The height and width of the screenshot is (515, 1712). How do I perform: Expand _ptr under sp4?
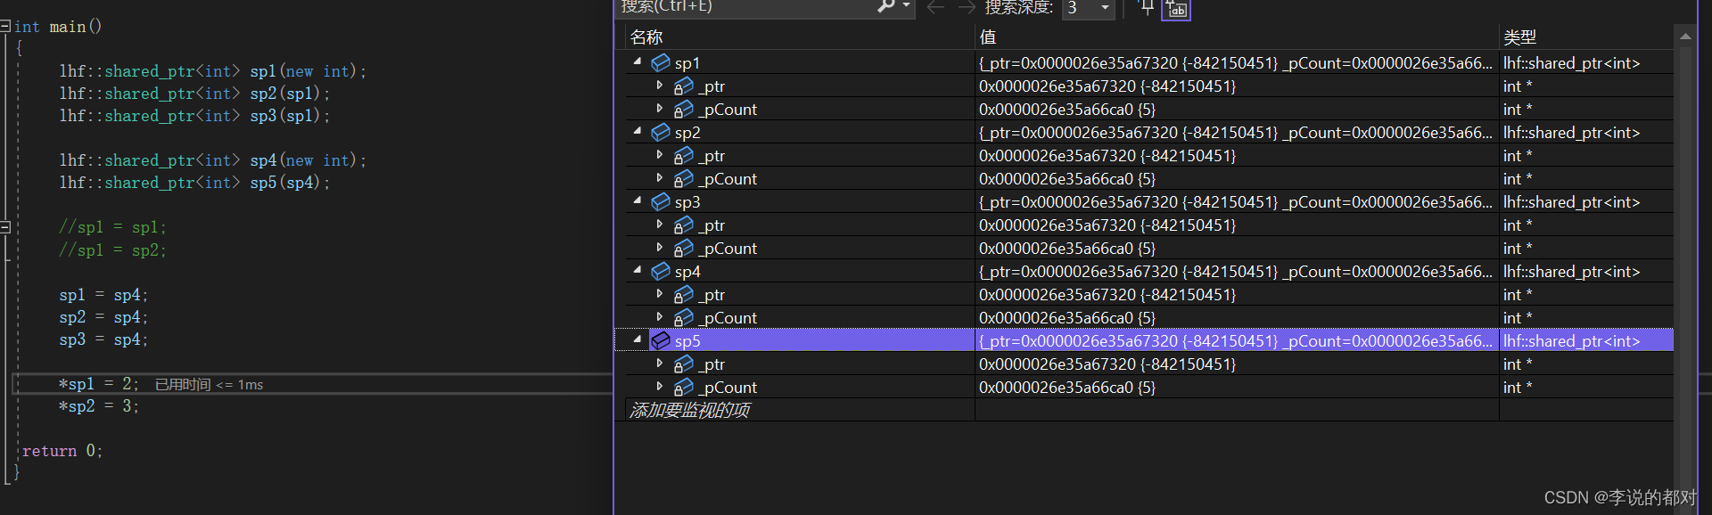coord(660,294)
